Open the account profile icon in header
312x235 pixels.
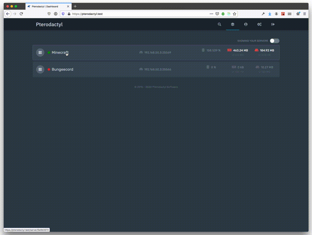246,24
